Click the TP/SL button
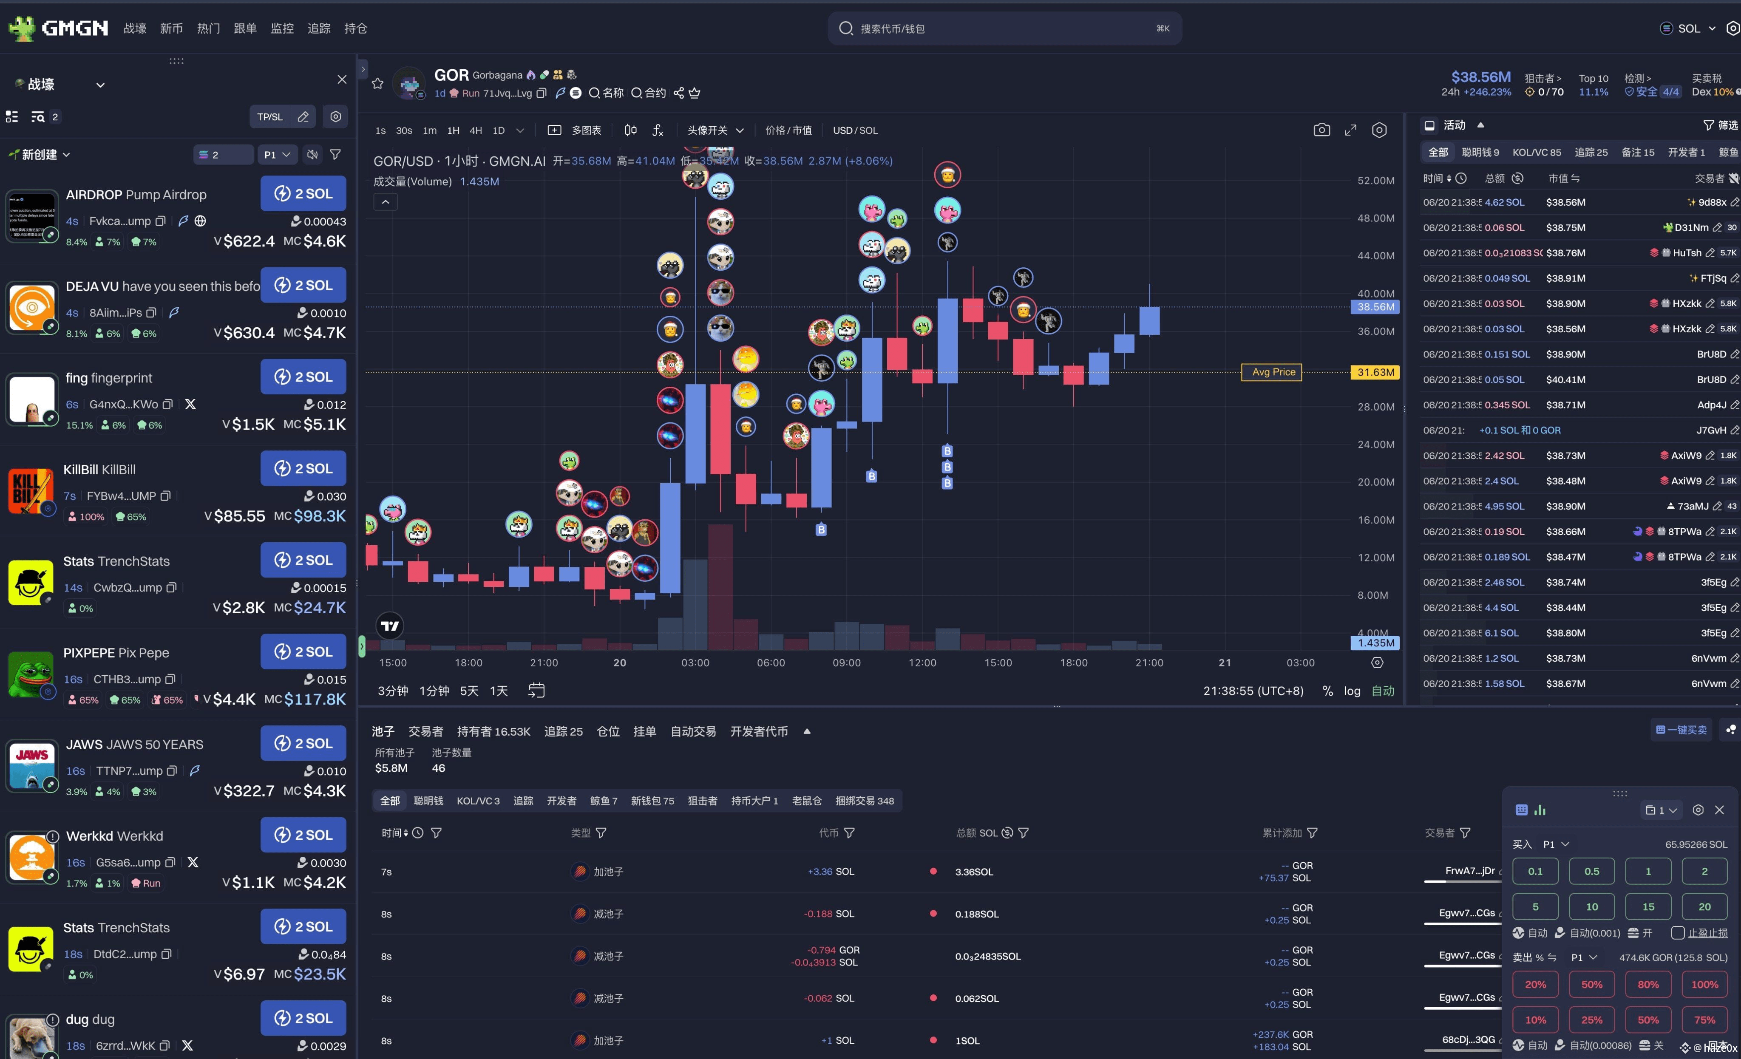Image resolution: width=1741 pixels, height=1059 pixels. pos(269,116)
